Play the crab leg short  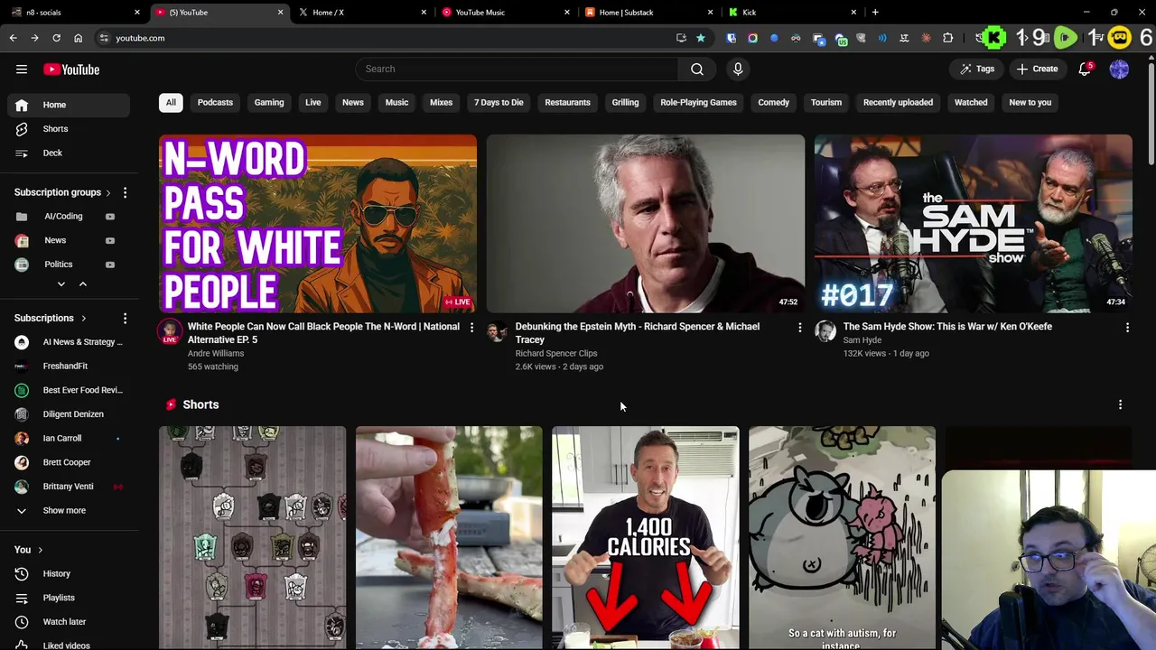[449, 537]
